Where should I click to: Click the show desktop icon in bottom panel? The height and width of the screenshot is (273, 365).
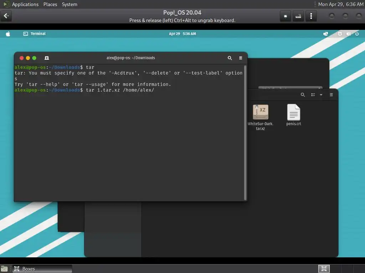point(4,269)
